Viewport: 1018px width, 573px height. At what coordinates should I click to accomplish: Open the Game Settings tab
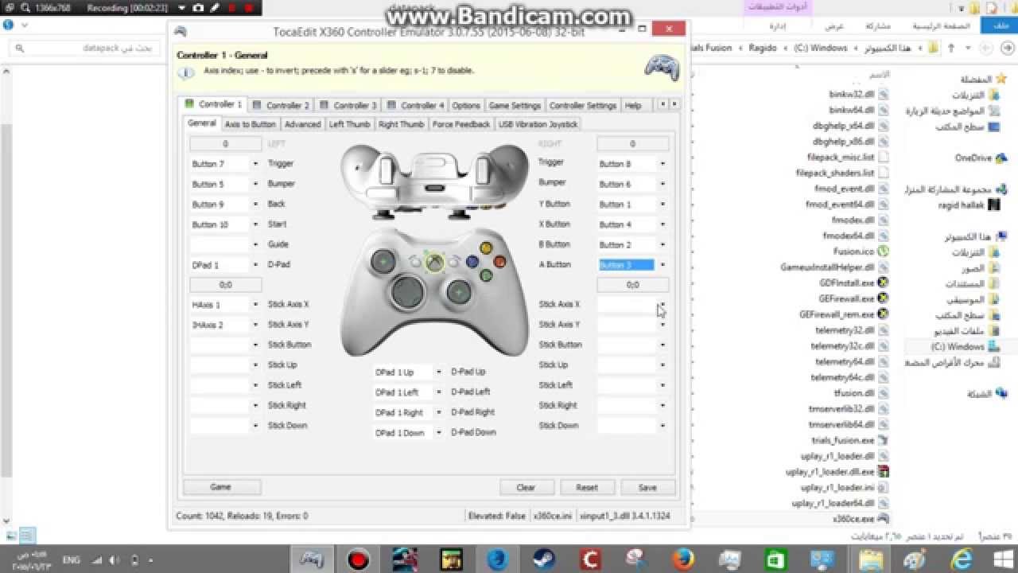515,105
